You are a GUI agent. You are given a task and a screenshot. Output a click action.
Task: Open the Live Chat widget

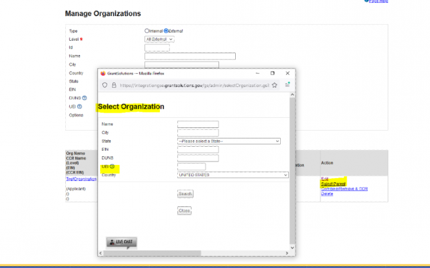pyautogui.click(x=122, y=242)
